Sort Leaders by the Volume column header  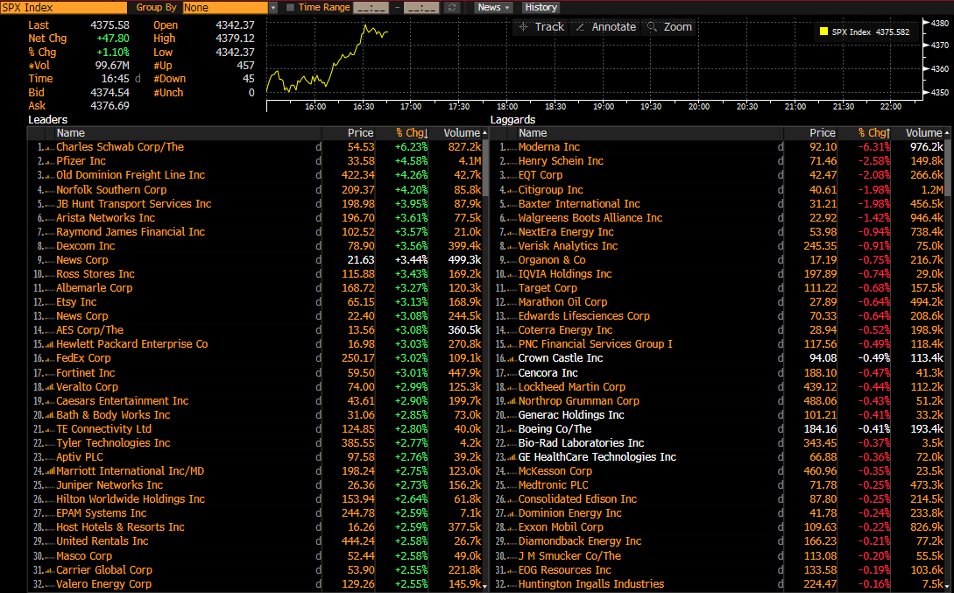[x=461, y=133]
